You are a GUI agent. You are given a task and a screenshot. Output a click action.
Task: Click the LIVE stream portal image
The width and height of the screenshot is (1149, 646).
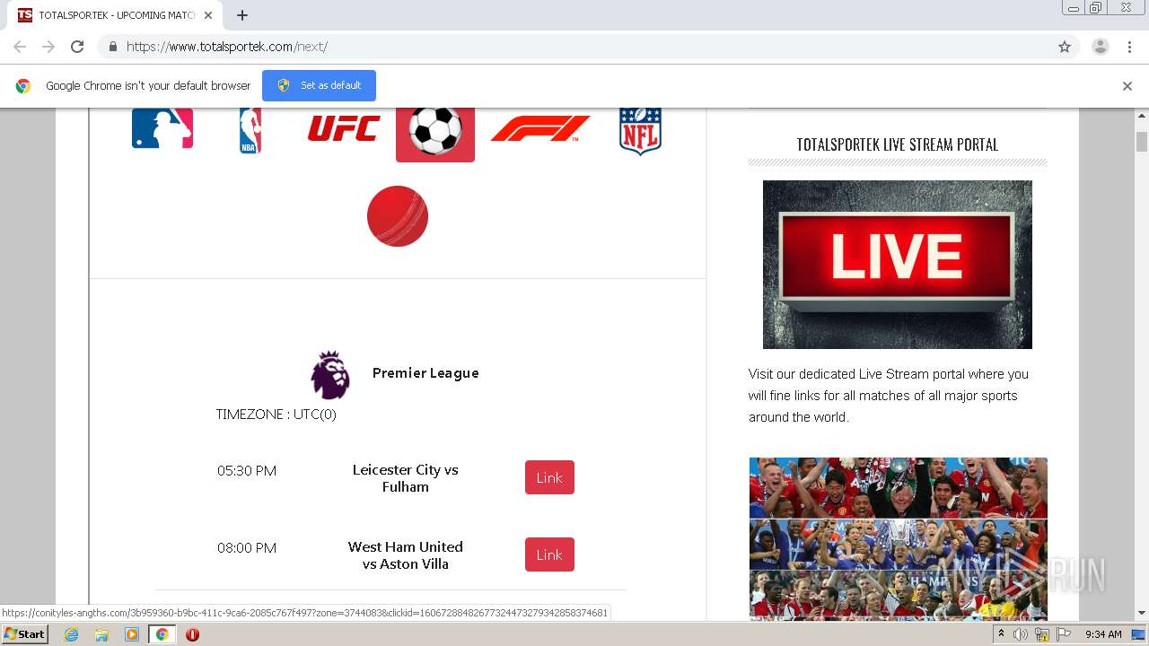(x=898, y=265)
